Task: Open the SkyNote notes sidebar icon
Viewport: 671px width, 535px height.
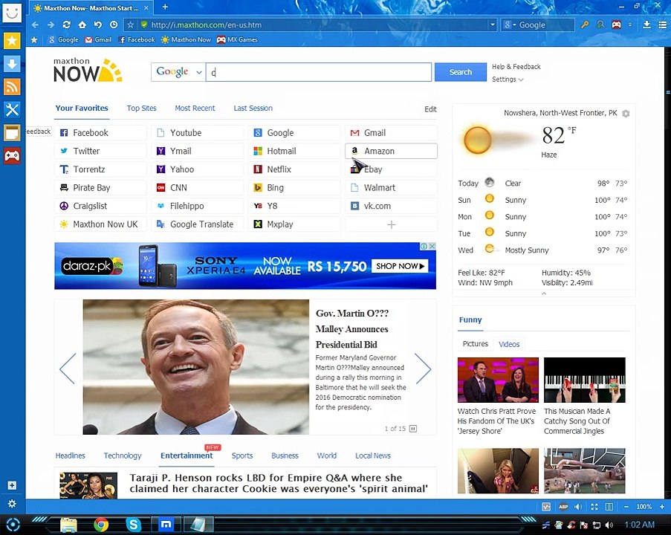Action: pyautogui.click(x=12, y=133)
